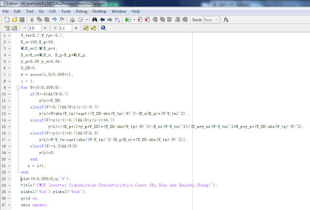The image size is (310, 210).
Task: Show cell titles icon
Action: coord(93,28)
